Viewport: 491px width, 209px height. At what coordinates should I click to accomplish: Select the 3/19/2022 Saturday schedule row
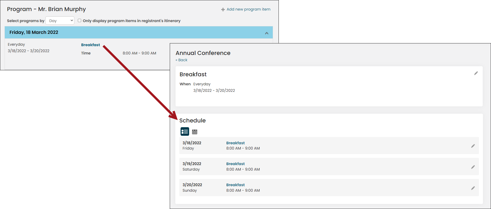(x=329, y=166)
